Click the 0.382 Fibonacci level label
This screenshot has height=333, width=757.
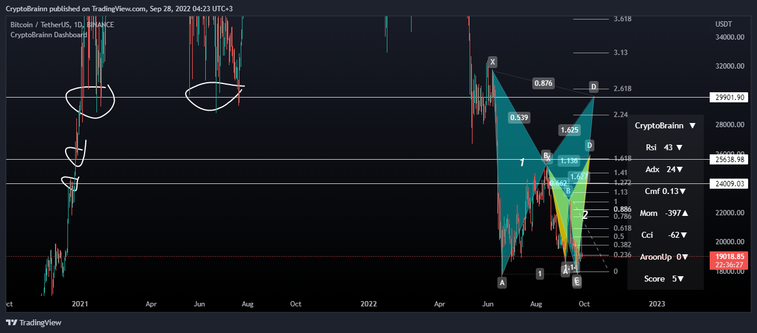623,245
